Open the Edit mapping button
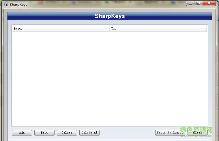219x141 pixels. coord(44,133)
